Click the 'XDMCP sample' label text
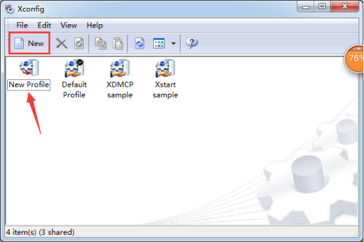Image resolution: width=364 pixels, height=242 pixels. click(x=120, y=90)
